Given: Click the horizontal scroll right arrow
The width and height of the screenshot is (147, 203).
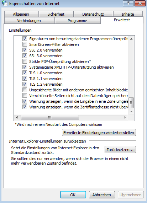Looking at the screenshot, I should click(x=125, y=117).
